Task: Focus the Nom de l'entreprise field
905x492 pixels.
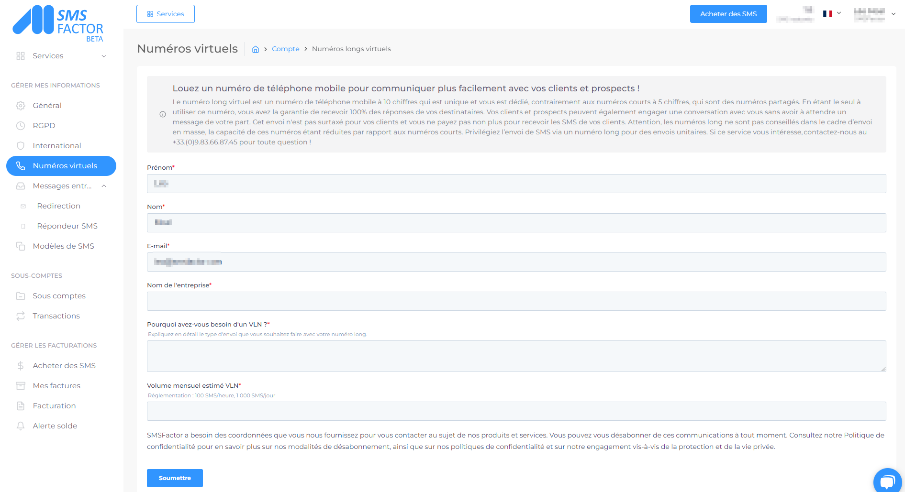Action: (x=516, y=301)
